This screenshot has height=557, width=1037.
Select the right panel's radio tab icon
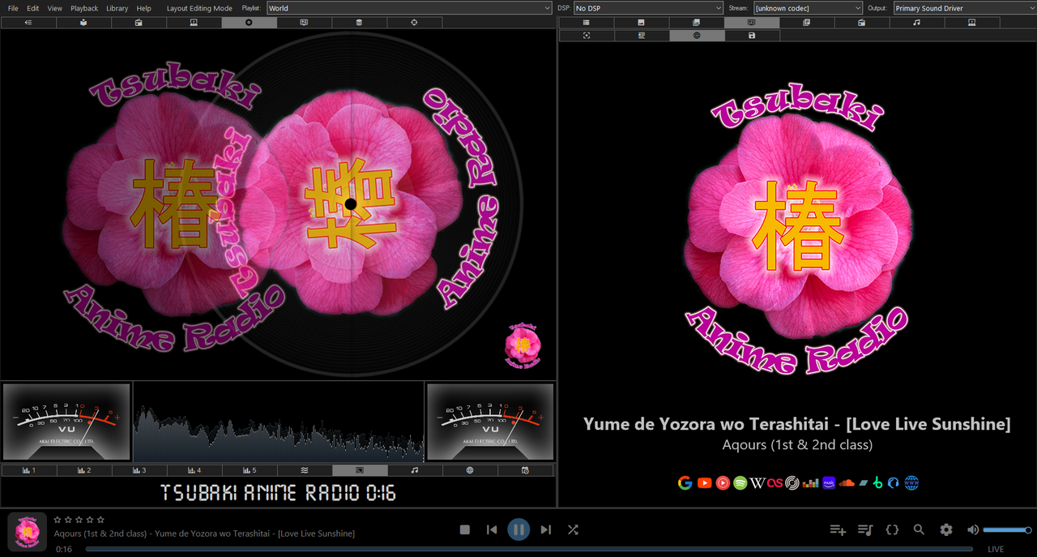pos(861,23)
